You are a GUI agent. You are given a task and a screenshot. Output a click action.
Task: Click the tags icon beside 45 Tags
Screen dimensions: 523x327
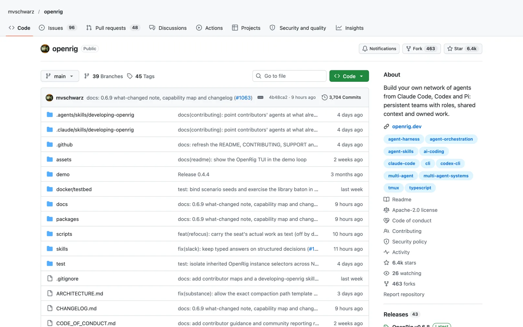coord(130,76)
